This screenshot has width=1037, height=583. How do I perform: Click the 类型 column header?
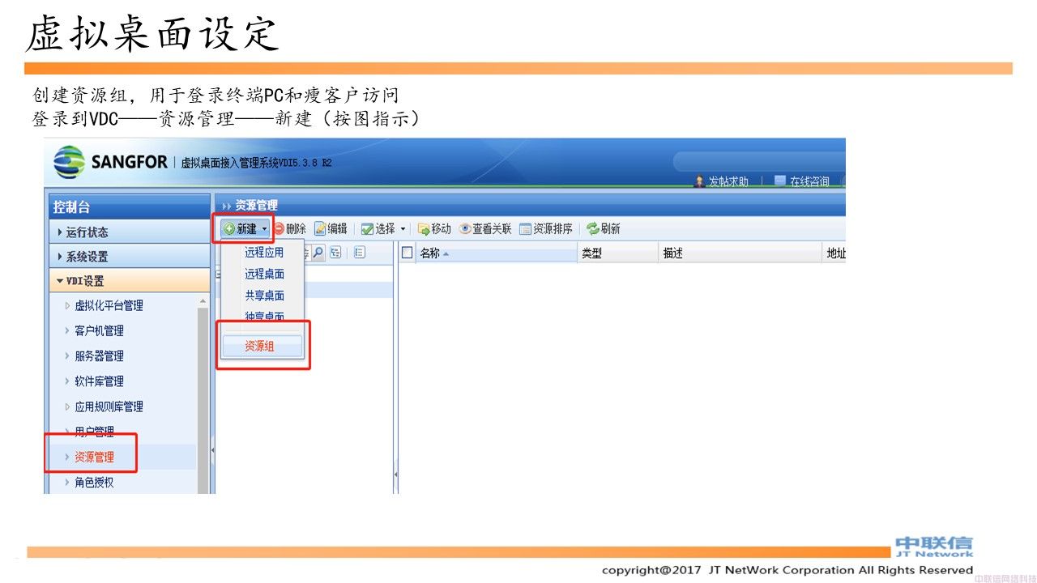[x=619, y=253]
